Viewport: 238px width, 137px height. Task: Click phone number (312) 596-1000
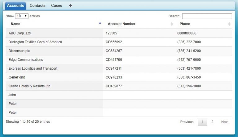coord(189,86)
